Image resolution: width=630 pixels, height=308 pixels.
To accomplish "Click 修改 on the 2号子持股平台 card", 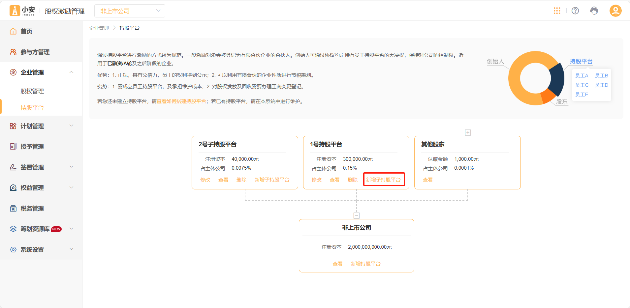I will 205,180.
